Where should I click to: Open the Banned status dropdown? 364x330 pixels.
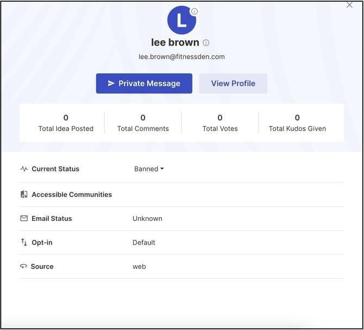tap(149, 169)
